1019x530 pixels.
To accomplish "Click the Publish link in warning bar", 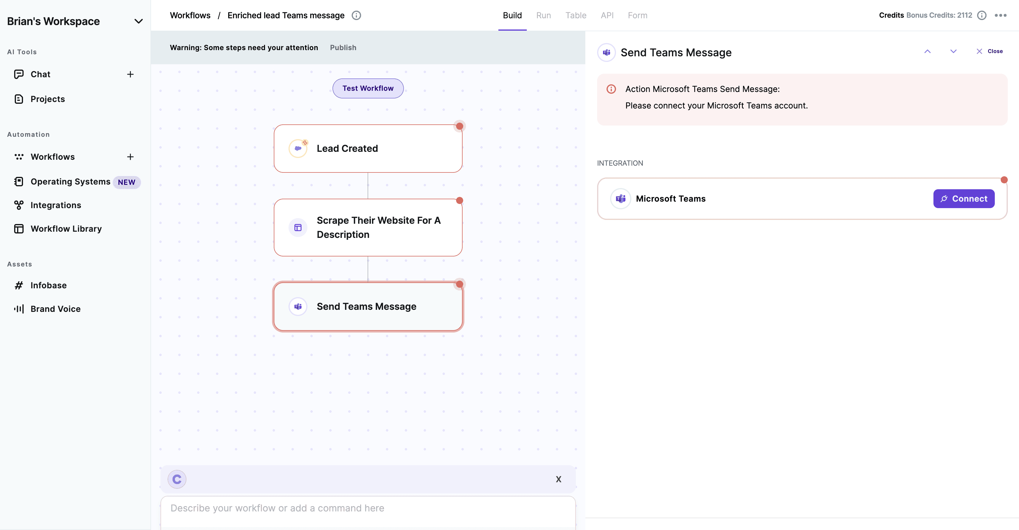I will (343, 47).
